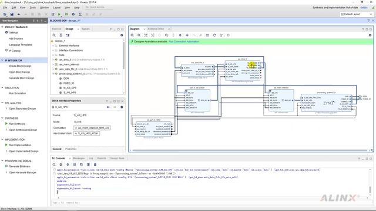Toggle the first Tcl Console message checkbox
Image resolution: width=376 pixels, height=211 pixels.
(54, 170)
